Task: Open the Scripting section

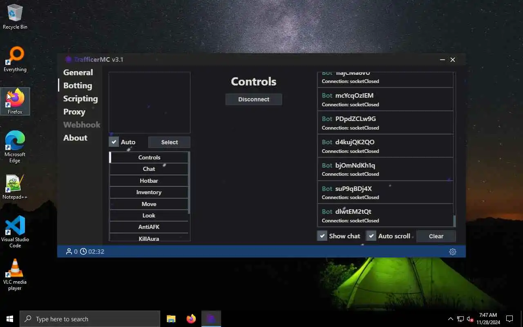Action: 80,99
